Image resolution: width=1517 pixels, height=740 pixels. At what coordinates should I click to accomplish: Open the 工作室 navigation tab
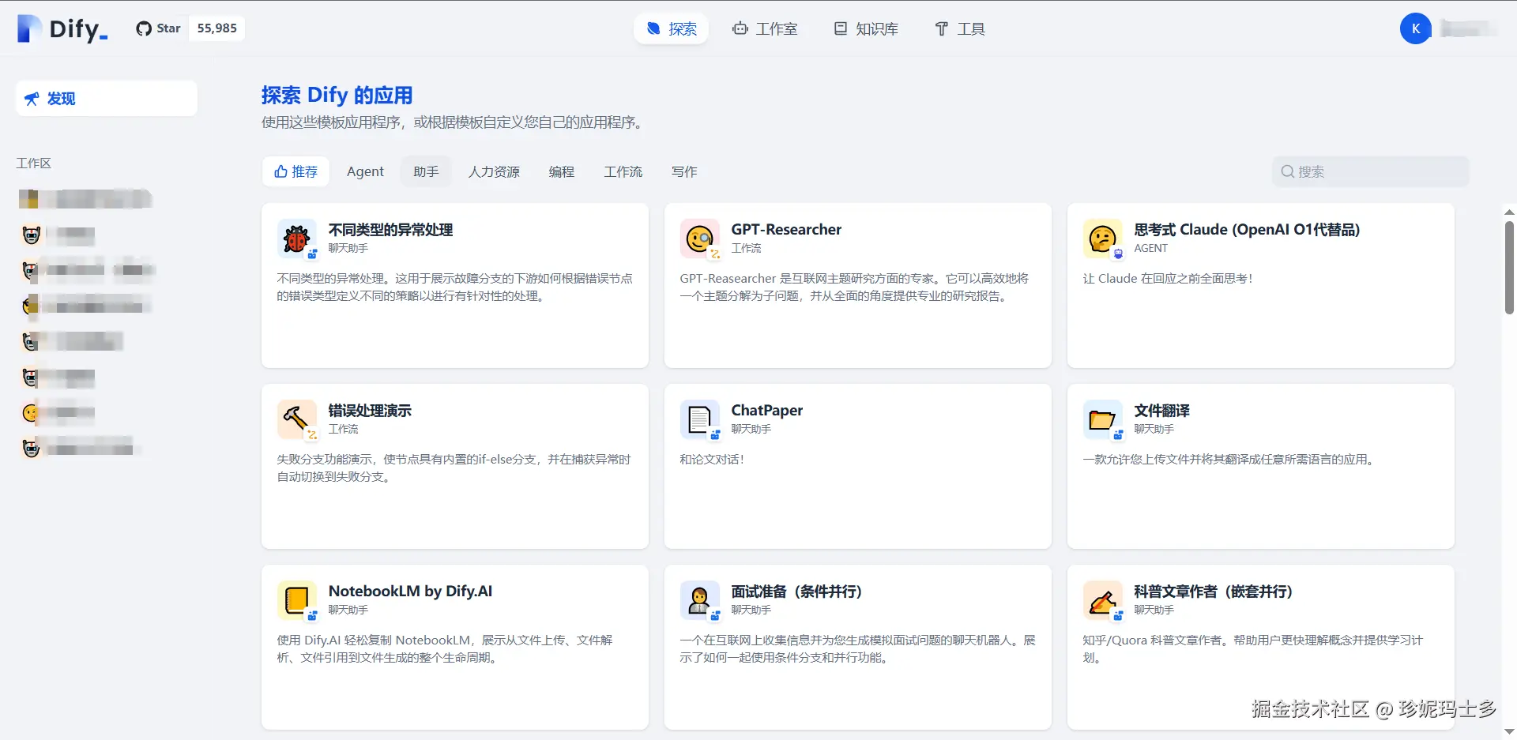tap(765, 29)
